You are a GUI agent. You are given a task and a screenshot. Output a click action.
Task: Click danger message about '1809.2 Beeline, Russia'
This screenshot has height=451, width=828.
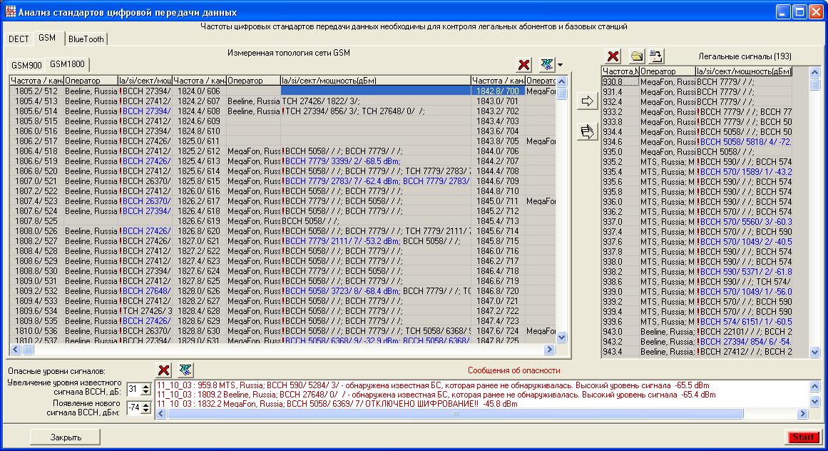tap(436, 395)
